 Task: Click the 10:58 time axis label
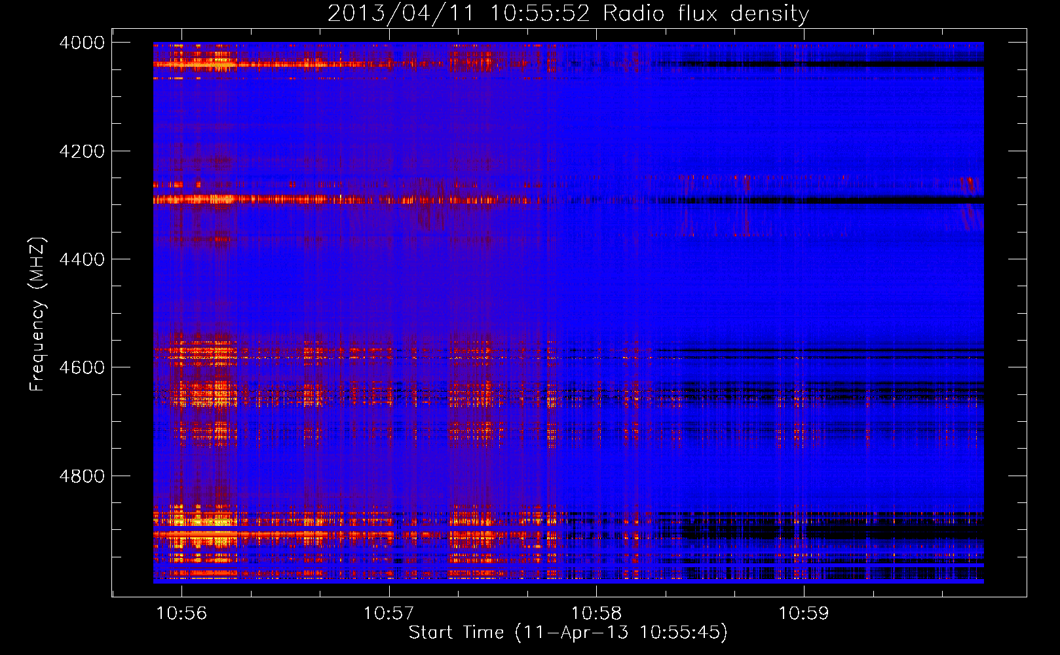[596, 614]
